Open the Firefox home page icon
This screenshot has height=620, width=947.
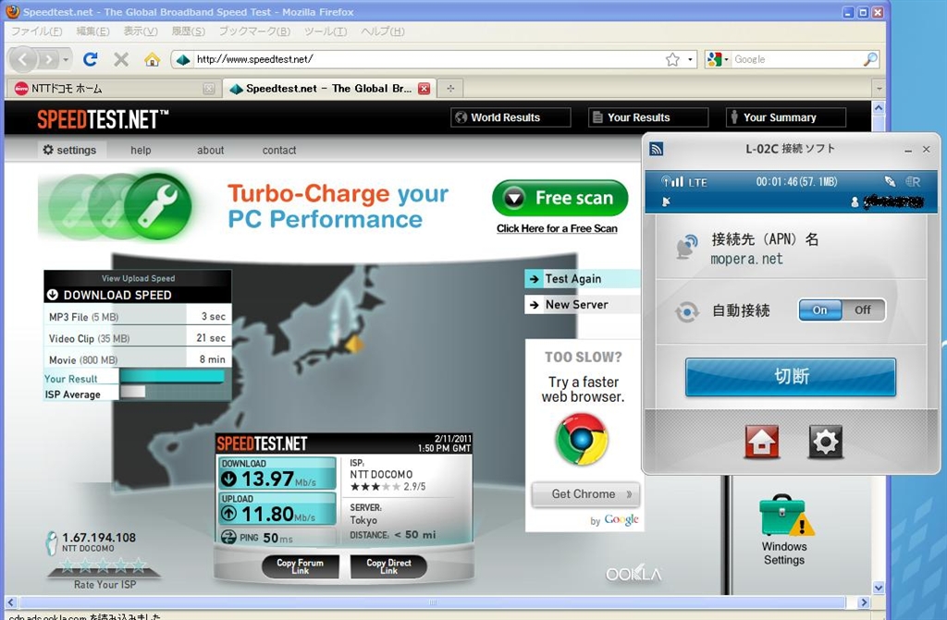(x=153, y=59)
